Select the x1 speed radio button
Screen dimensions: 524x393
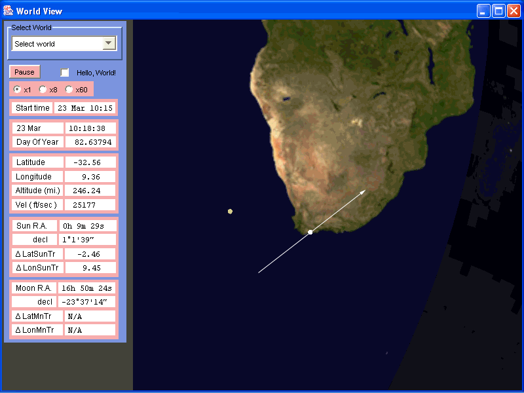[17, 89]
